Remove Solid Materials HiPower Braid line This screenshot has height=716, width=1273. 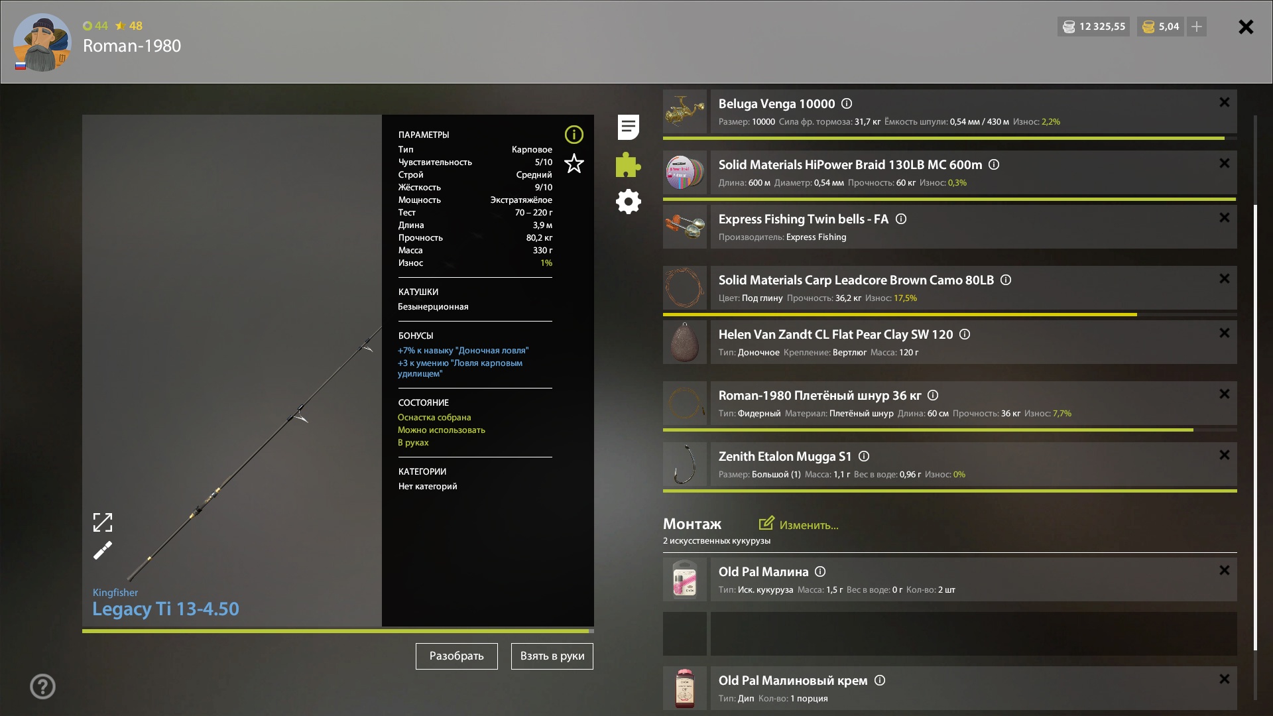coord(1225,163)
